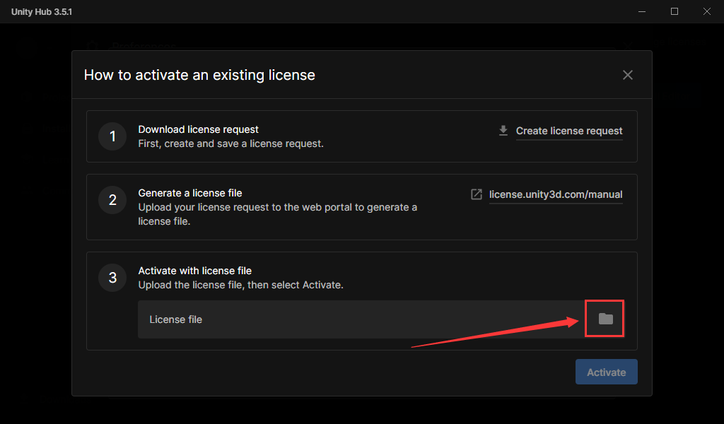Click the dialog title How to activate an existing license
Viewport: 724px width, 424px height.
pos(199,75)
